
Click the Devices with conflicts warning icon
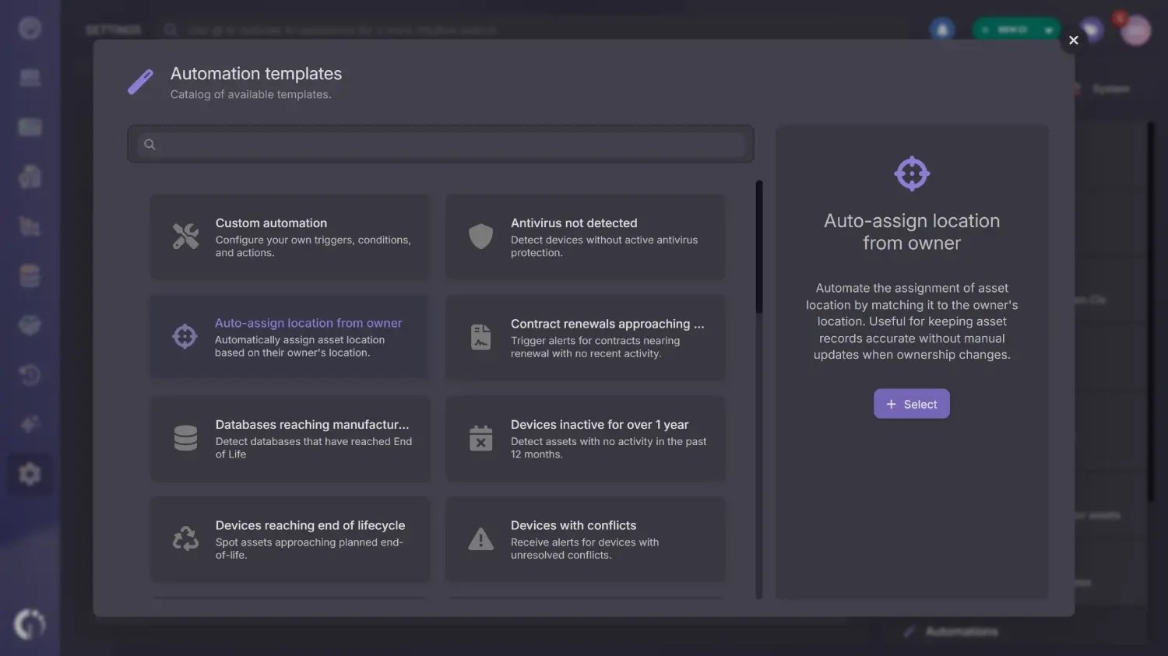[x=480, y=538]
